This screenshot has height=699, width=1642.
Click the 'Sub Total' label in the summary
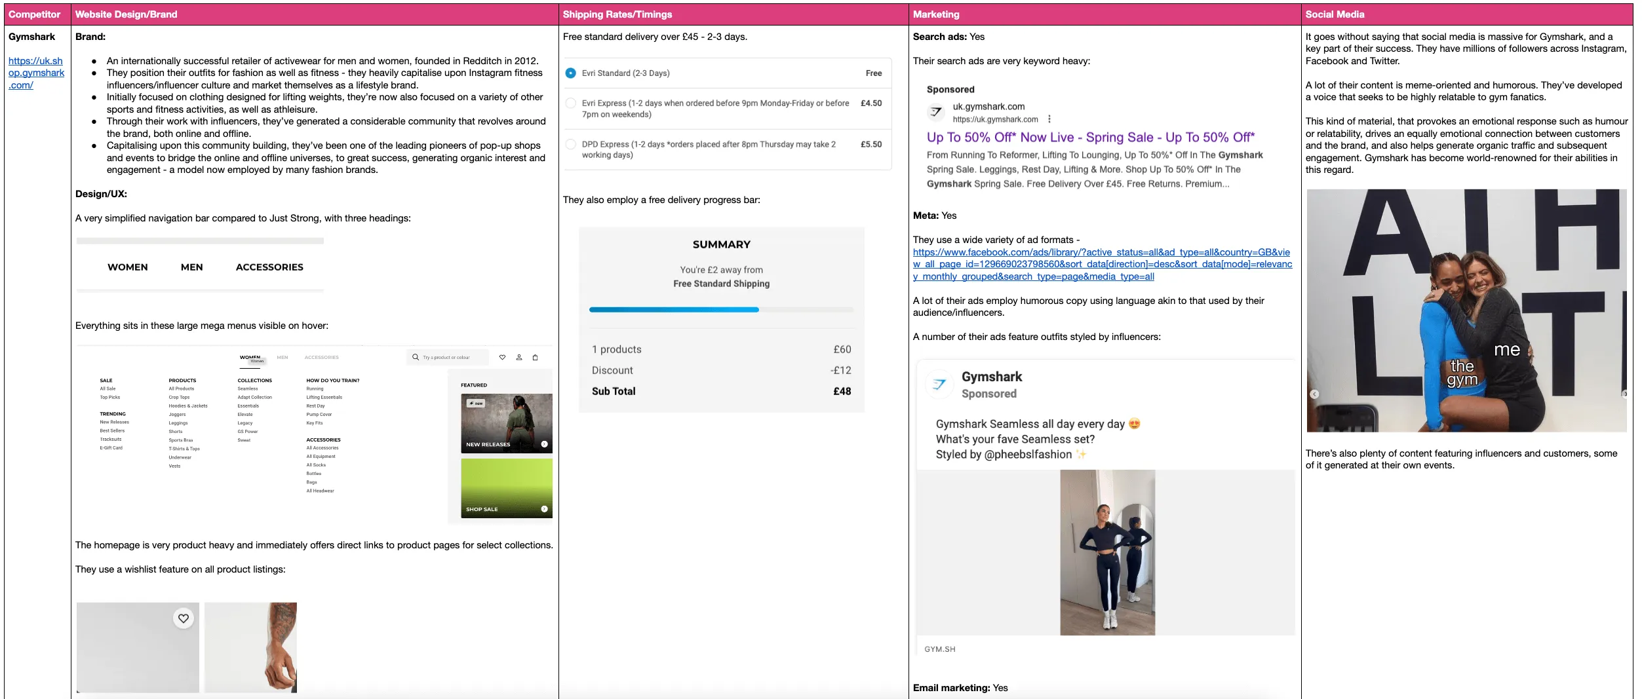[614, 391]
